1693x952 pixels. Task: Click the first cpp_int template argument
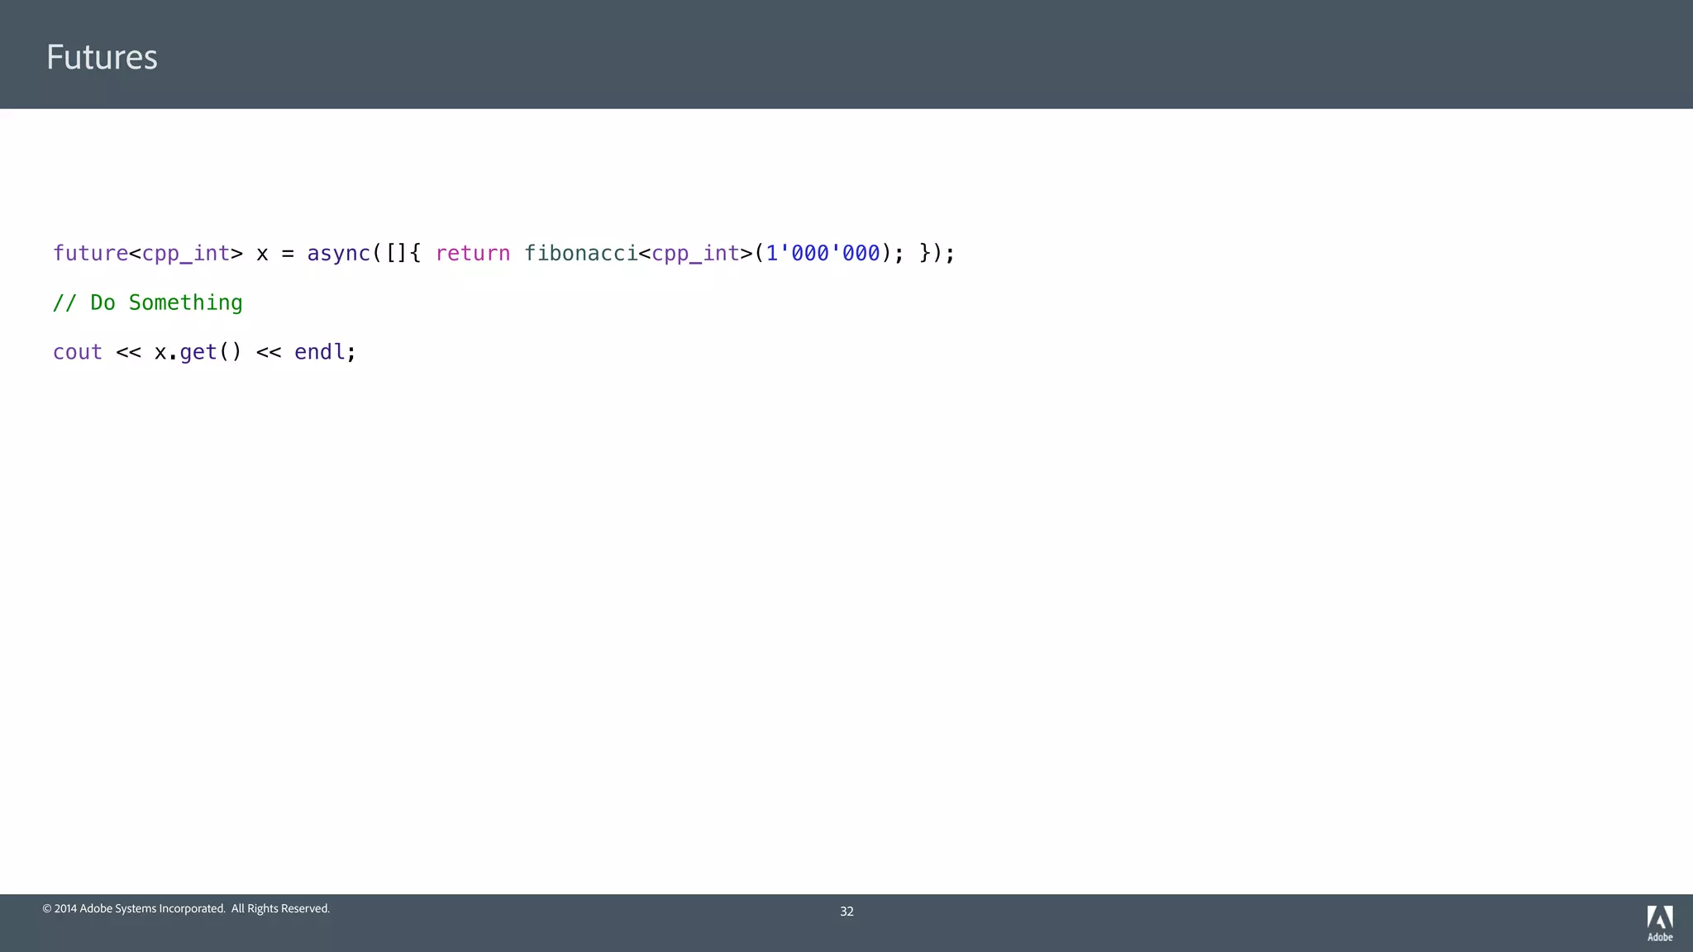click(x=185, y=253)
